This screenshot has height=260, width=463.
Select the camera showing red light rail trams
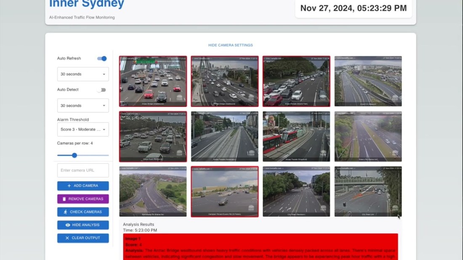pyautogui.click(x=296, y=136)
